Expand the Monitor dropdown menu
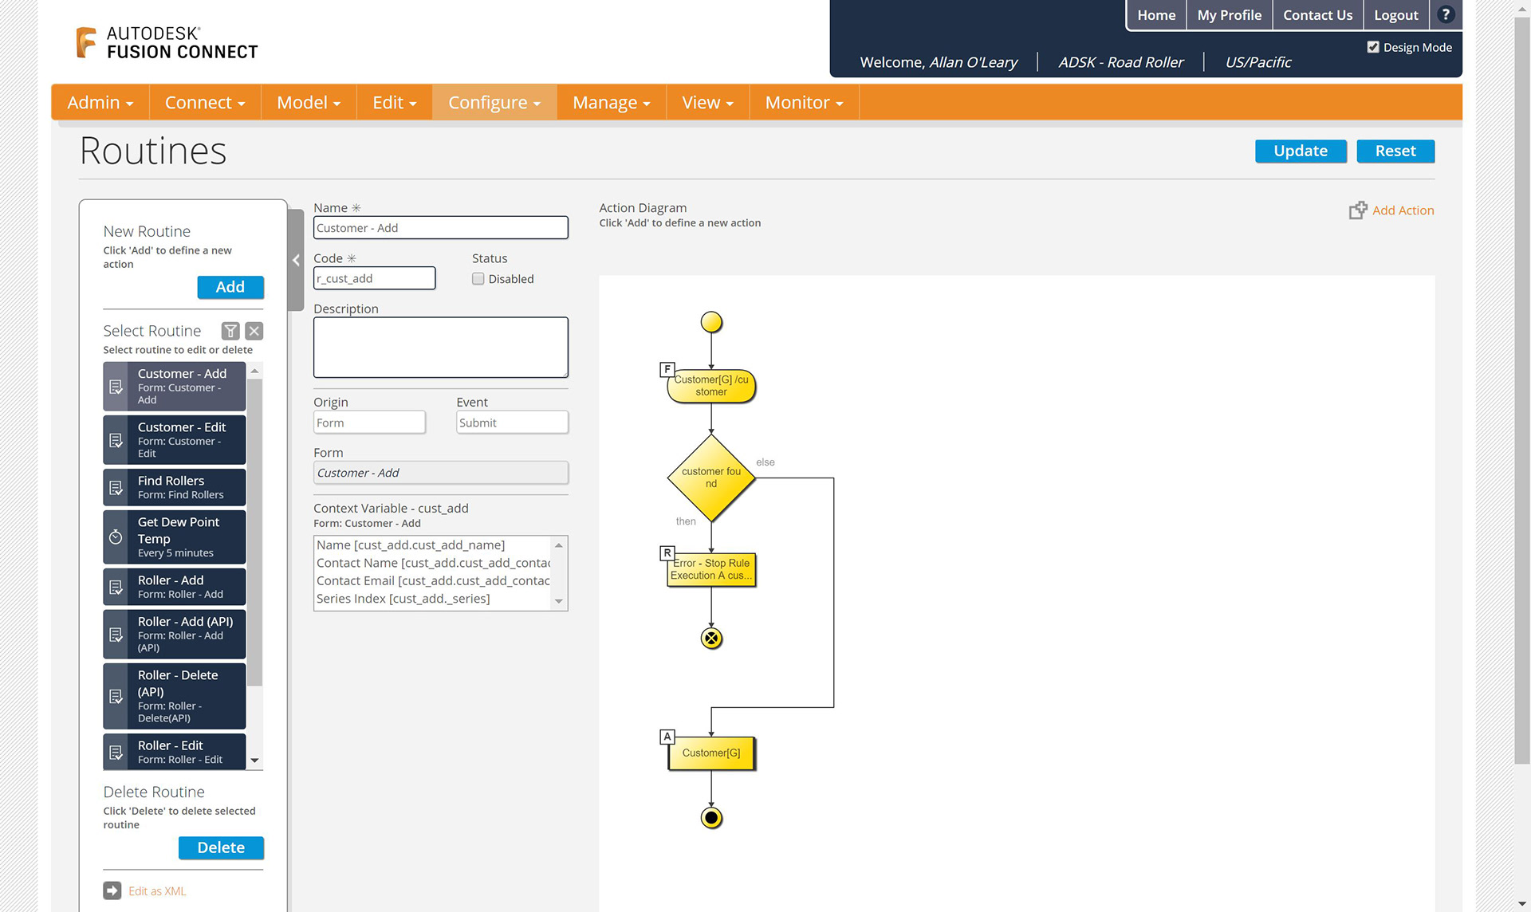This screenshot has width=1531, height=912. point(803,103)
